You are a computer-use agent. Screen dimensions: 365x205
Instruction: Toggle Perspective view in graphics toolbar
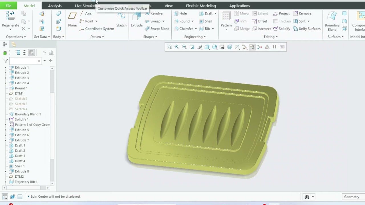[x=230, y=47]
